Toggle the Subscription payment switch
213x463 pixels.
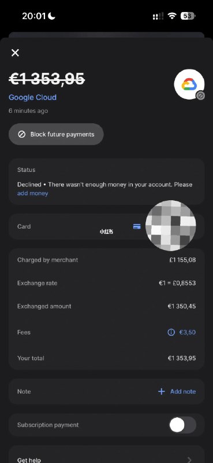182,425
